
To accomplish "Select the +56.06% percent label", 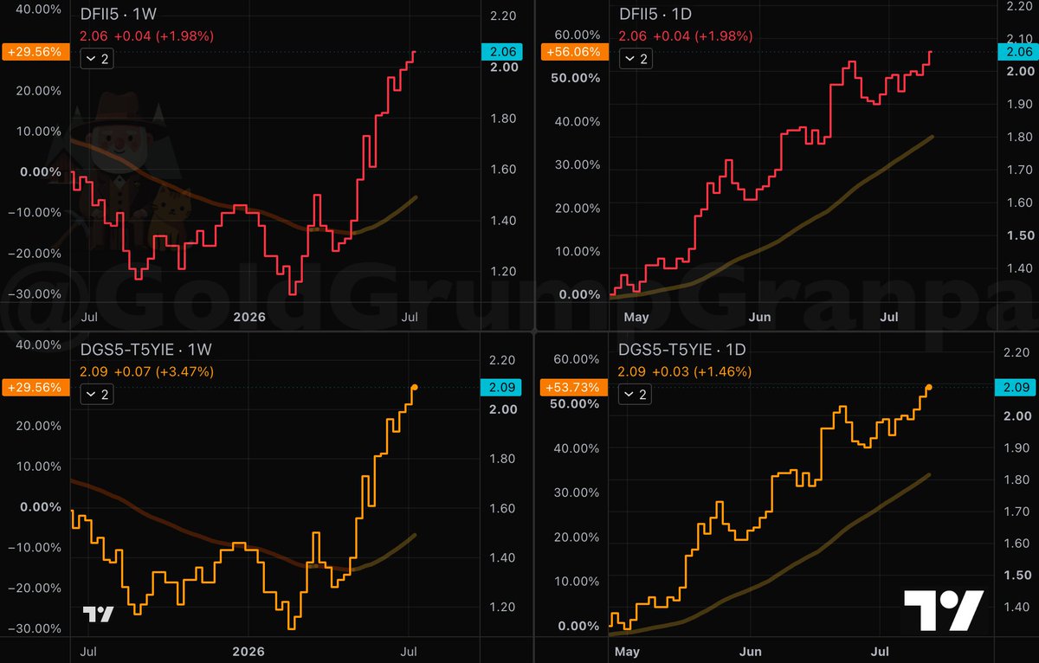I will coord(574,52).
